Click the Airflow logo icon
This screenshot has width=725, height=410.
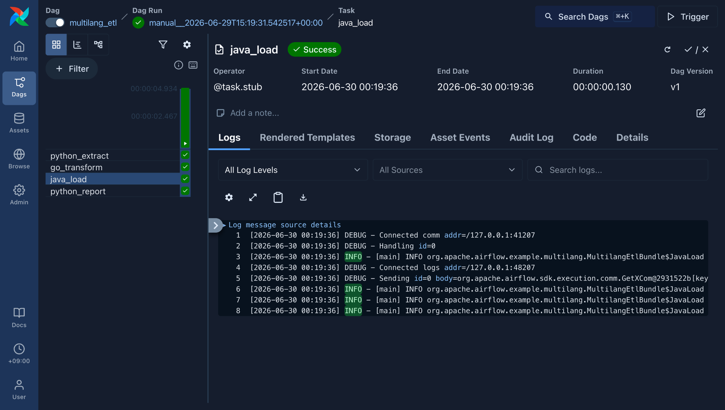click(x=19, y=16)
